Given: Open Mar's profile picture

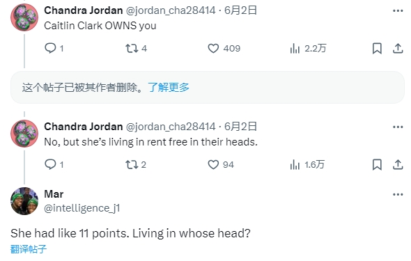Looking at the screenshot, I should pyautogui.click(x=24, y=200).
